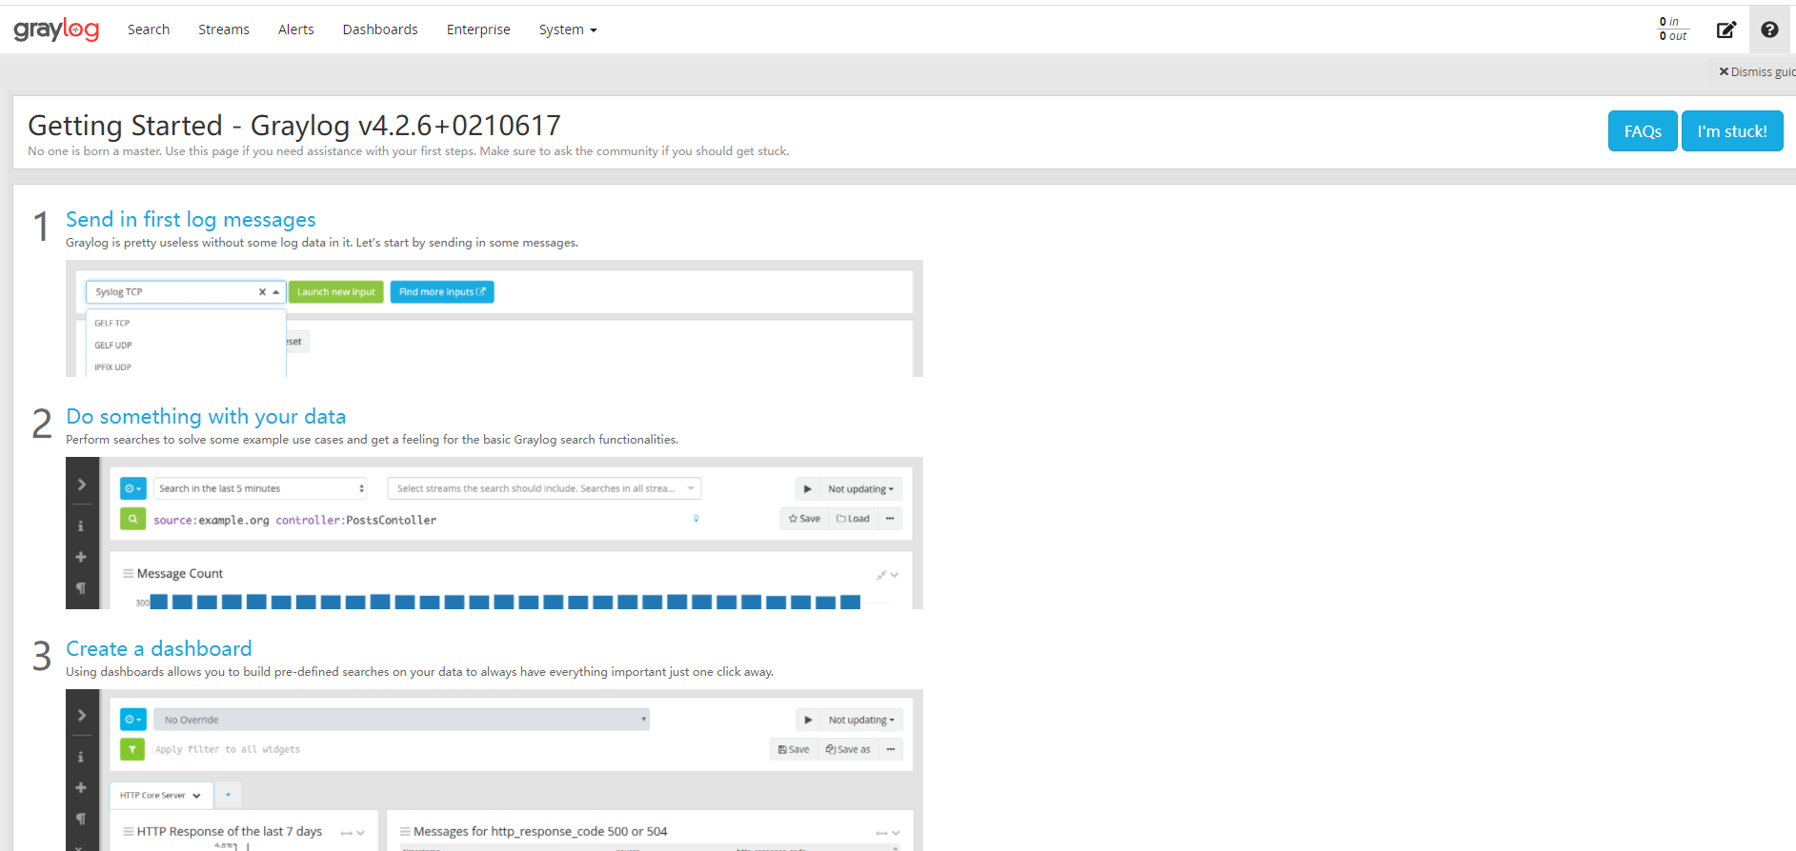Click the paragraph icon in the step 3 sidebar
Screen dimensions: 1796x851
tap(81, 819)
